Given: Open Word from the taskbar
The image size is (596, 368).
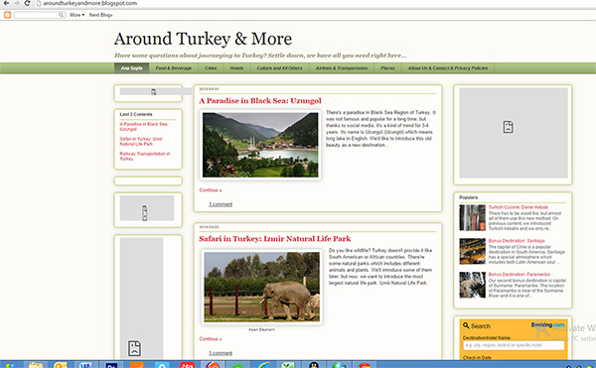Looking at the screenshot, I should tap(85, 365).
